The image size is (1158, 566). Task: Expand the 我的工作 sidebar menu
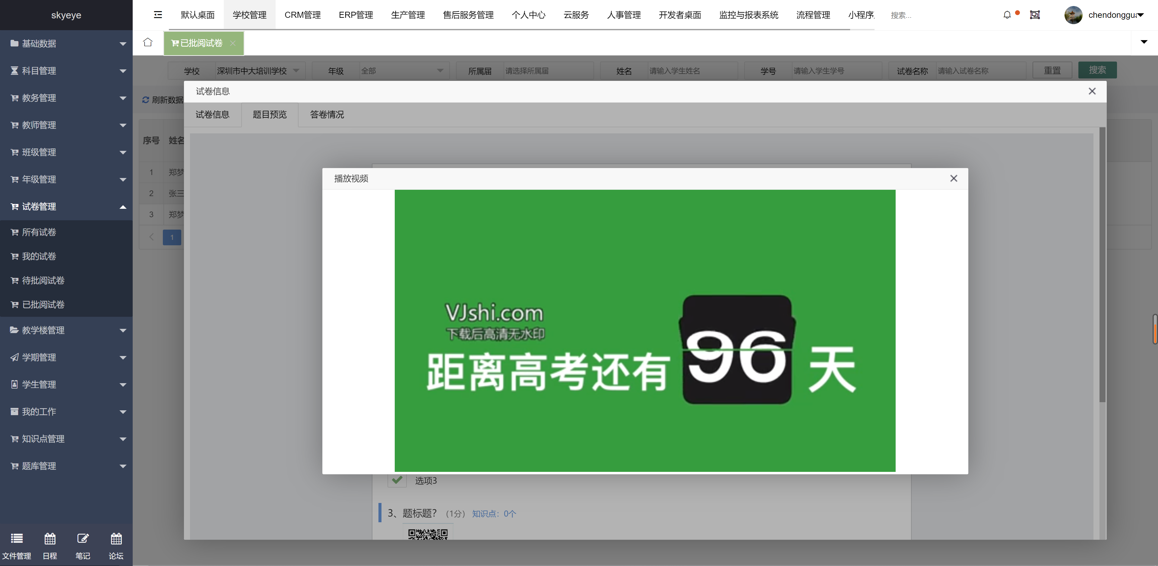(66, 412)
